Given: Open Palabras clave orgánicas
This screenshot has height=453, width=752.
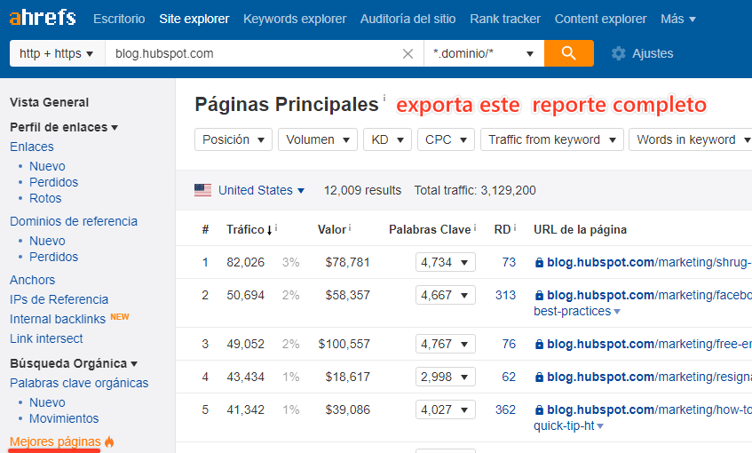Looking at the screenshot, I should click(79, 383).
